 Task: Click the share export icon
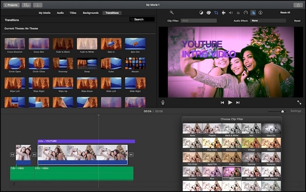pyautogui.click(x=298, y=5)
